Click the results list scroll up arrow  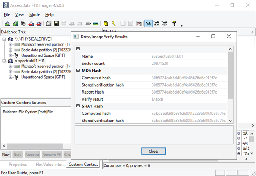[x=231, y=49]
